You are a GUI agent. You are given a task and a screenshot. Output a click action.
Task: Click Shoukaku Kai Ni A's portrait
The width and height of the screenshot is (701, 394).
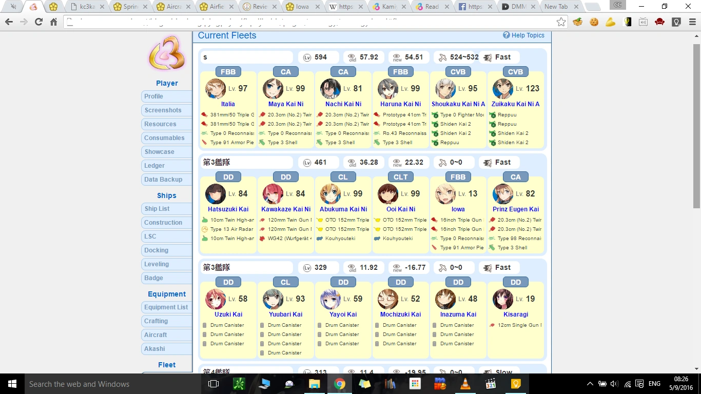445,89
